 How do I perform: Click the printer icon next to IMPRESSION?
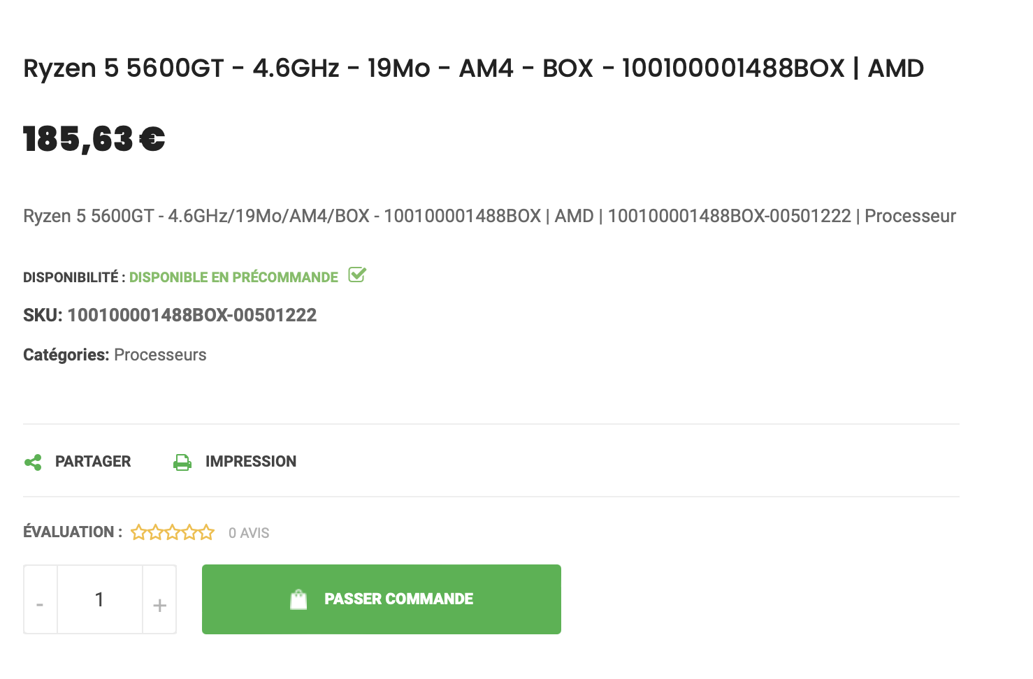(182, 462)
